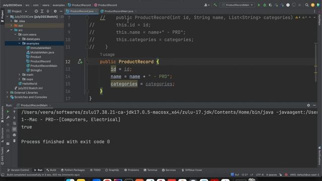The height and width of the screenshot is (181, 322).
Task: Open the user account dropdown icon
Action: tap(206, 5)
